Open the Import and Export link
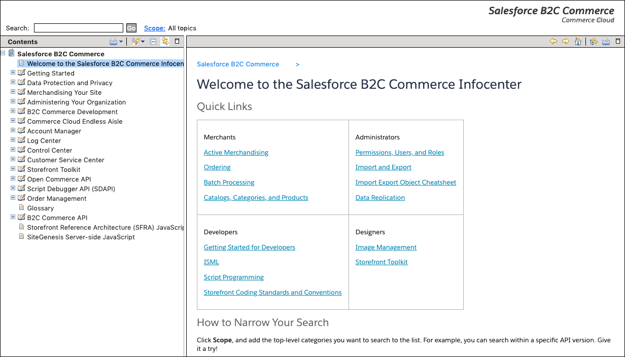The image size is (625, 357). point(384,167)
